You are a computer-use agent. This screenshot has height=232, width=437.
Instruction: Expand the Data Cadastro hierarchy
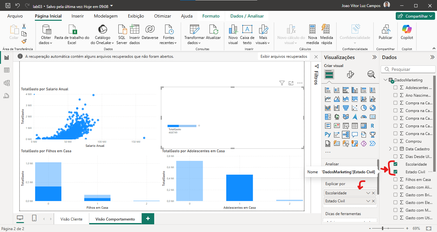[x=390, y=149]
